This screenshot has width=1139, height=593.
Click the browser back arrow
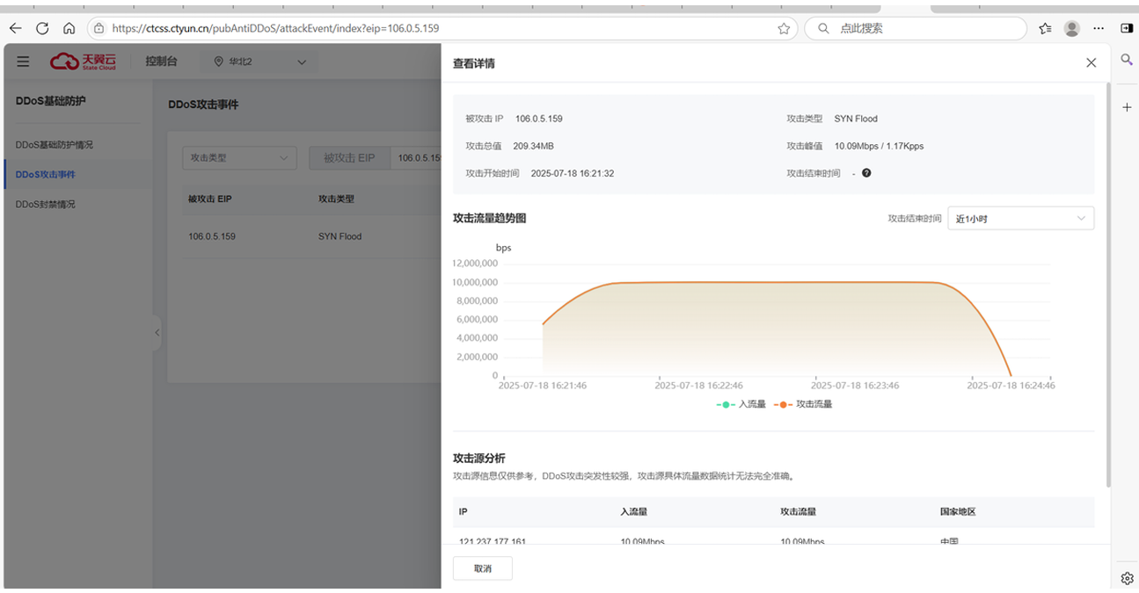click(15, 28)
